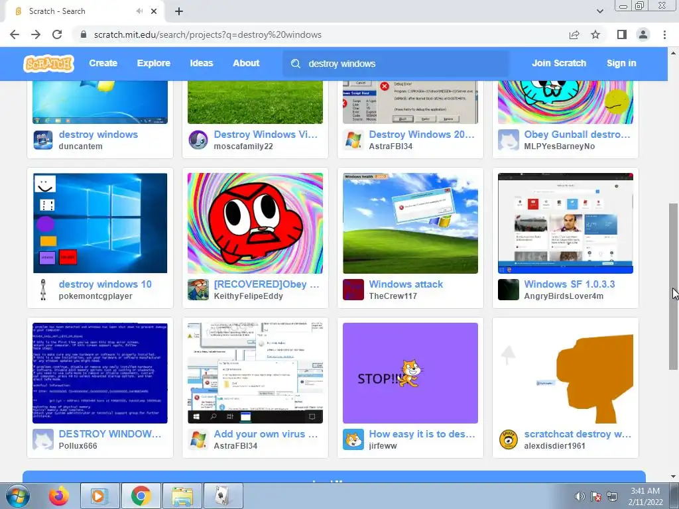Click the red Gumball face thumbnail

pyautogui.click(x=255, y=223)
